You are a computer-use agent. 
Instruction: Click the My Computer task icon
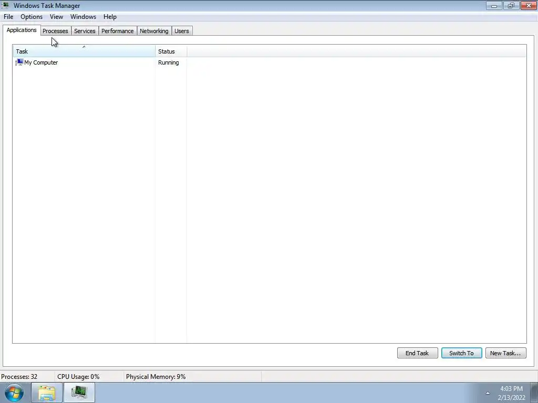[x=19, y=62]
